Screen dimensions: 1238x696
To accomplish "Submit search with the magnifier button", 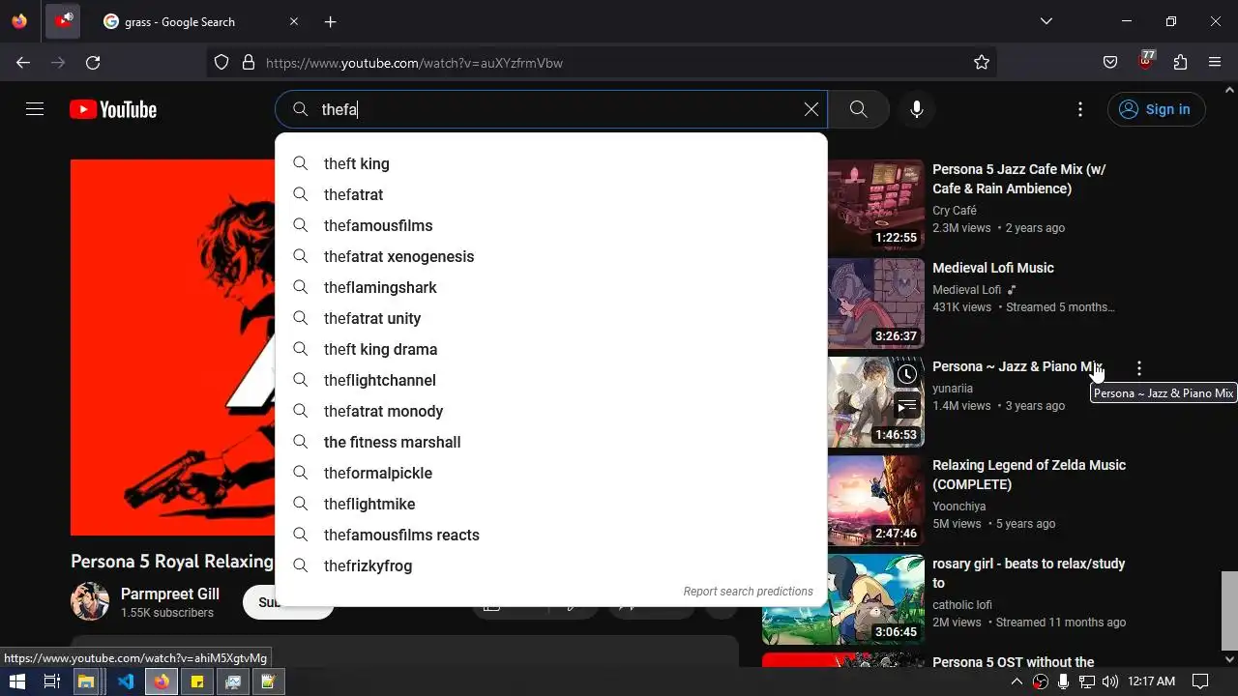I will [x=859, y=109].
